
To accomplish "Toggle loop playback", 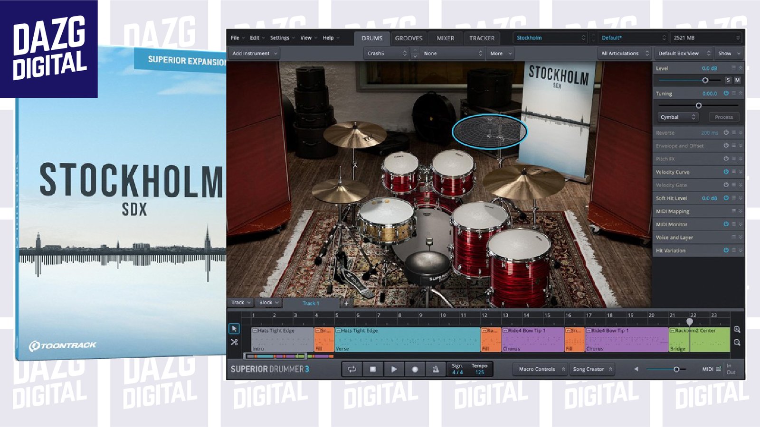I will coord(352,369).
